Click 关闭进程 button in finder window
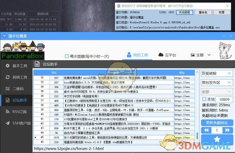Image resolution: width=235 pixels, height=153 pixels. tap(184, 12)
